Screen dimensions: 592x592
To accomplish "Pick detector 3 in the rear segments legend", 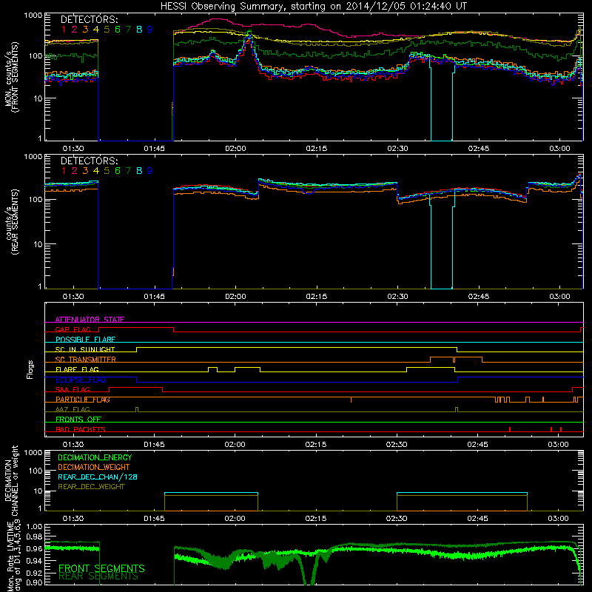I will (x=85, y=171).
